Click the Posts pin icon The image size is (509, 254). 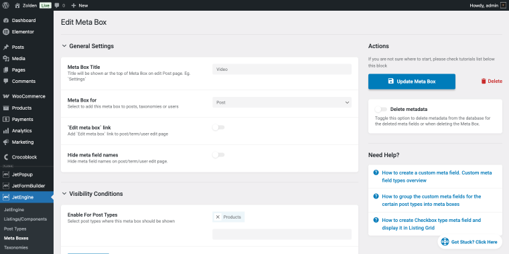[6, 47]
